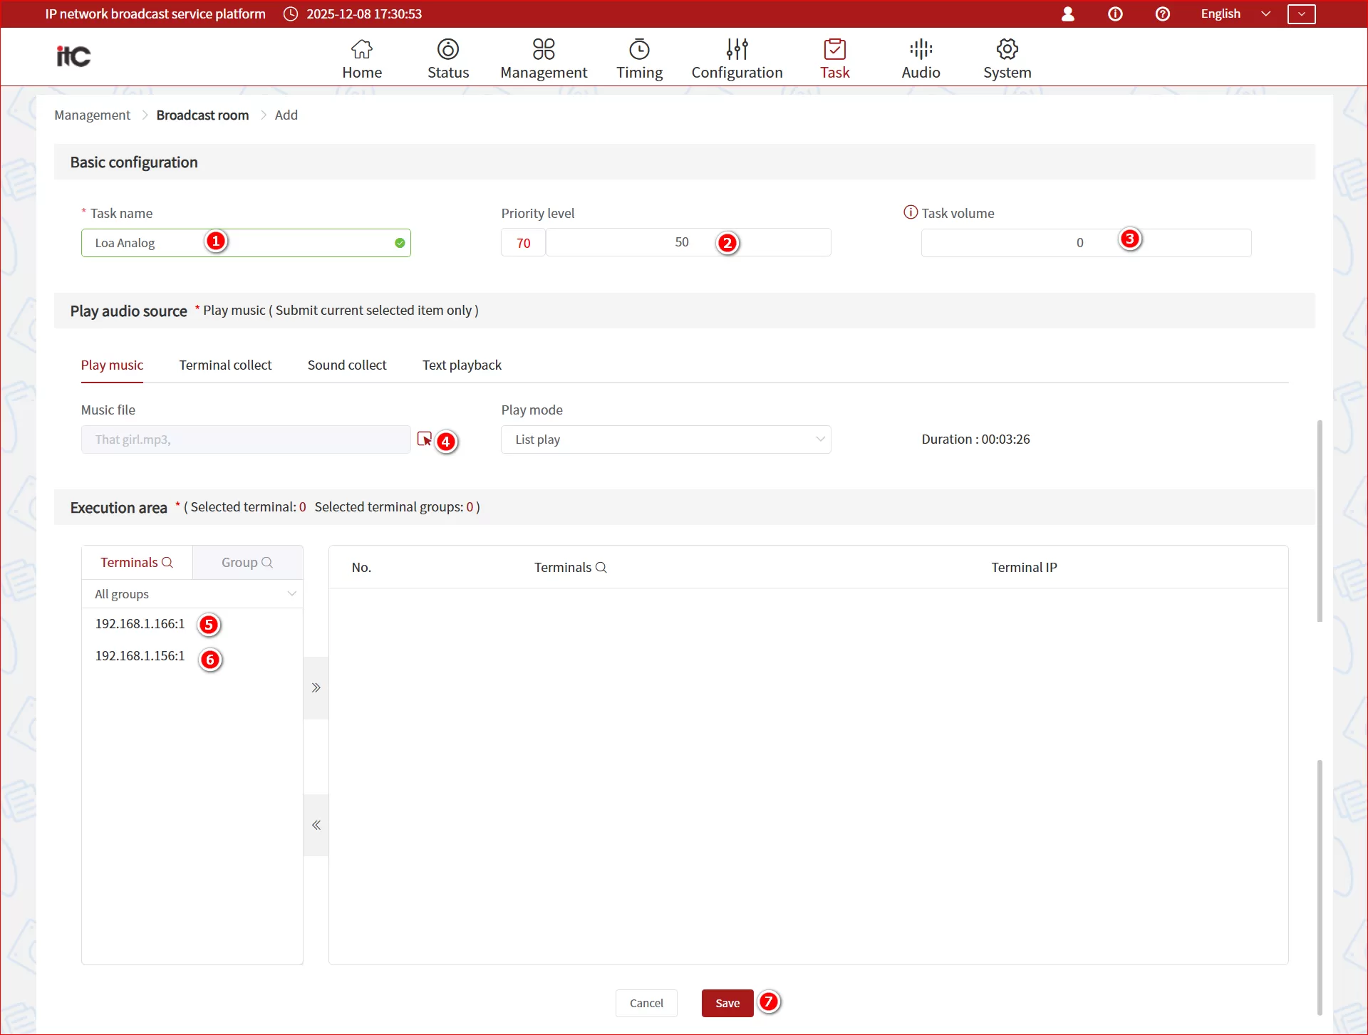Open the Timing clock icon
Image resolution: width=1368 pixels, height=1035 pixels.
click(x=639, y=49)
